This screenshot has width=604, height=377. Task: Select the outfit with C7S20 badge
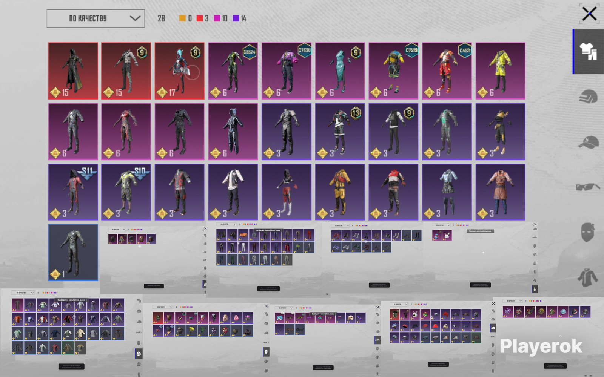coord(287,71)
